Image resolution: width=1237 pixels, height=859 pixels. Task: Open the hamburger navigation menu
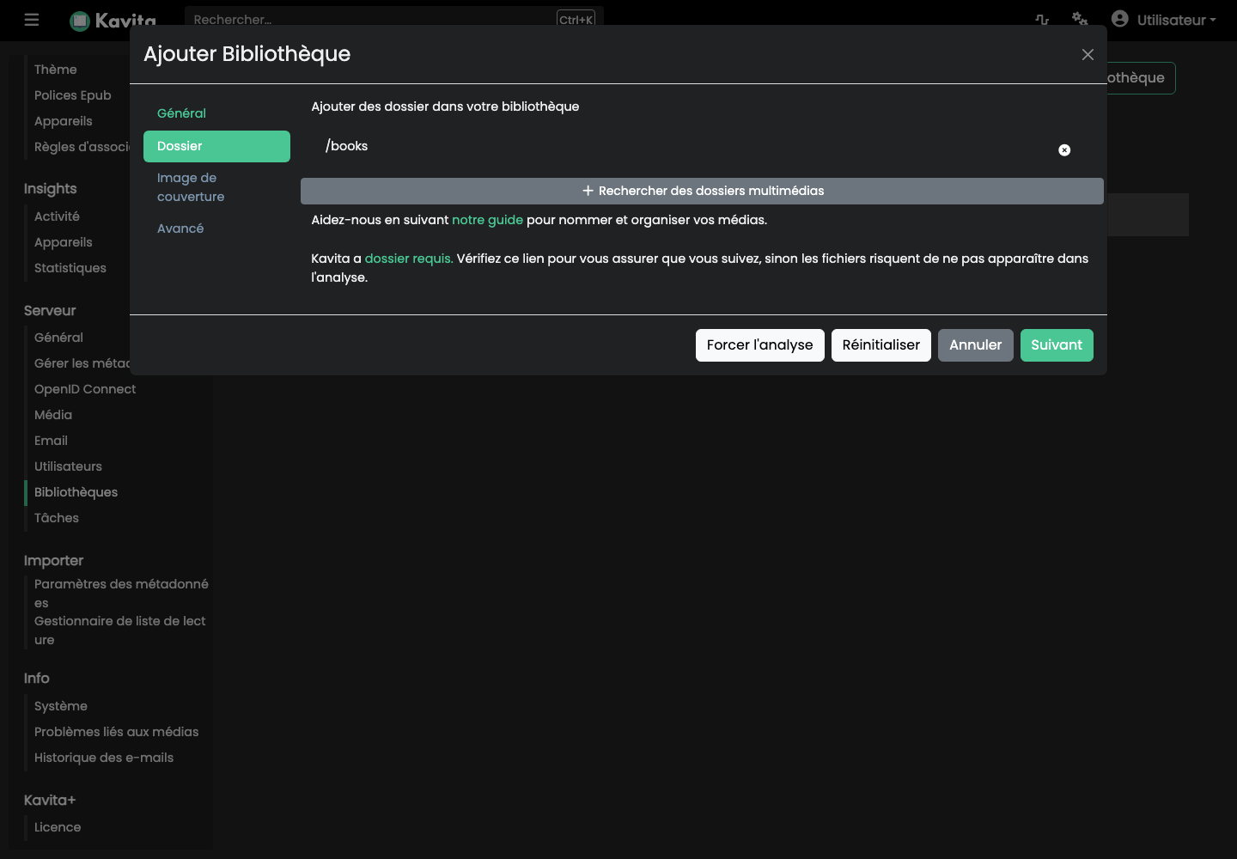pos(32,20)
